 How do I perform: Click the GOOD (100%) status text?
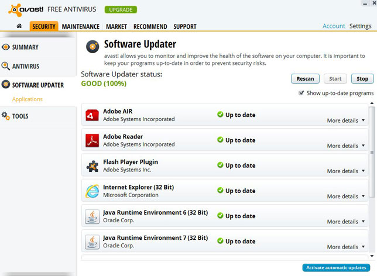(104, 84)
